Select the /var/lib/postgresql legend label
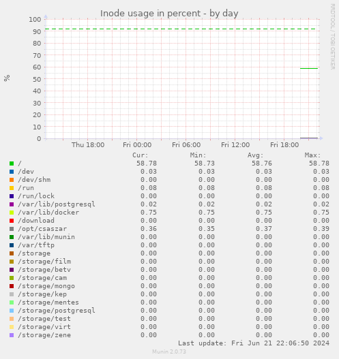Viewport: 339px width, 359px height. 57,204
